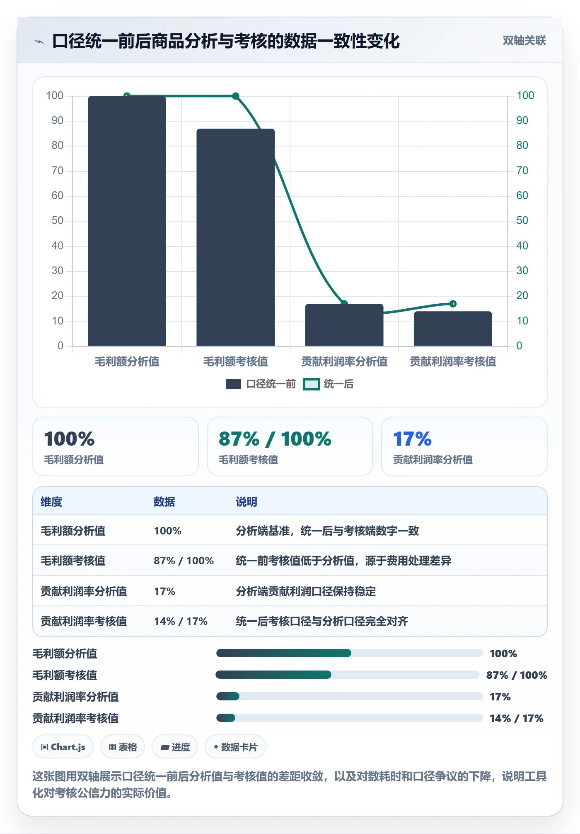580x834 pixels.
Task: Click the 贡献利润率考核值 x-axis label
Action: tap(453, 362)
